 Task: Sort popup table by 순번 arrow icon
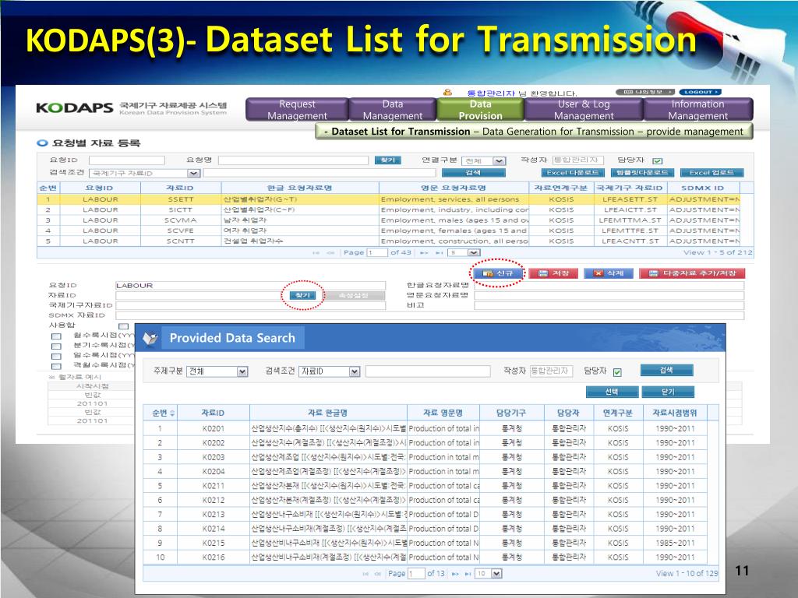click(x=172, y=413)
